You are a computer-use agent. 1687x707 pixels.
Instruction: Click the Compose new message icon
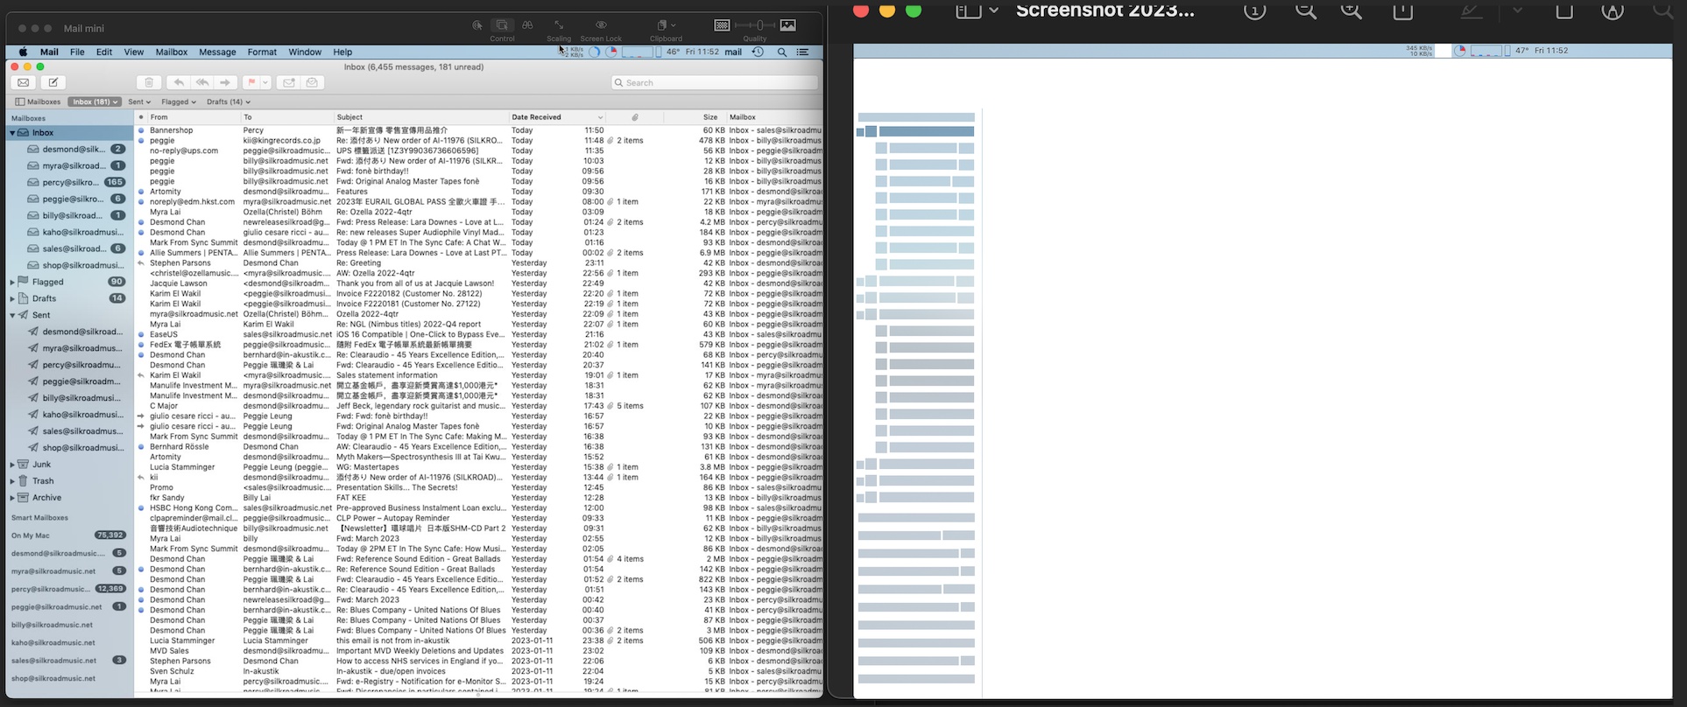click(x=53, y=82)
